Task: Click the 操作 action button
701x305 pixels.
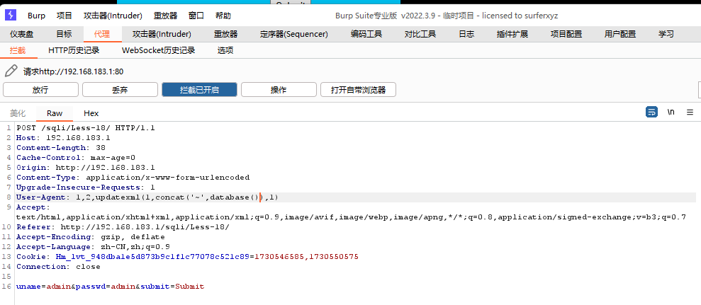Action: [279, 89]
